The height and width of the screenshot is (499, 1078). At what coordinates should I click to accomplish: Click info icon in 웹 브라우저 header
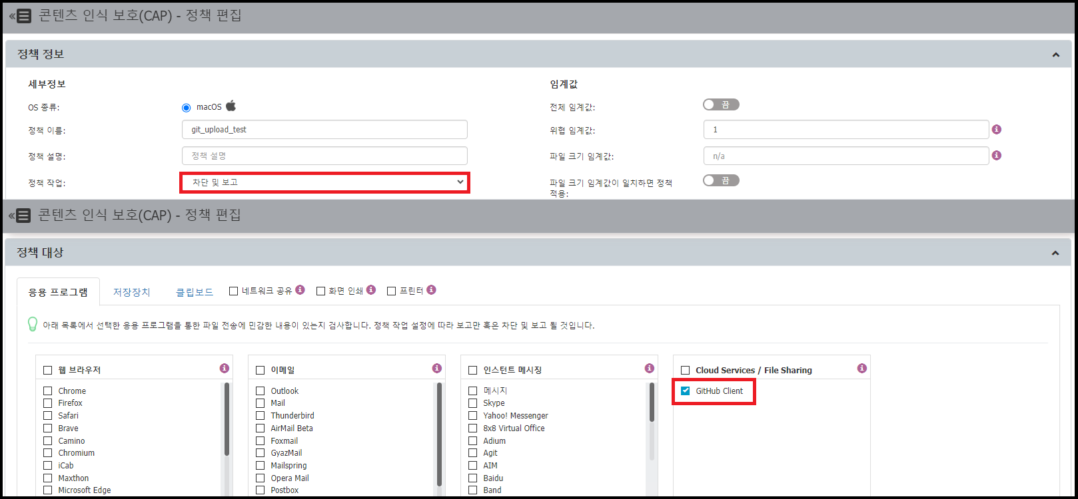pyautogui.click(x=225, y=369)
